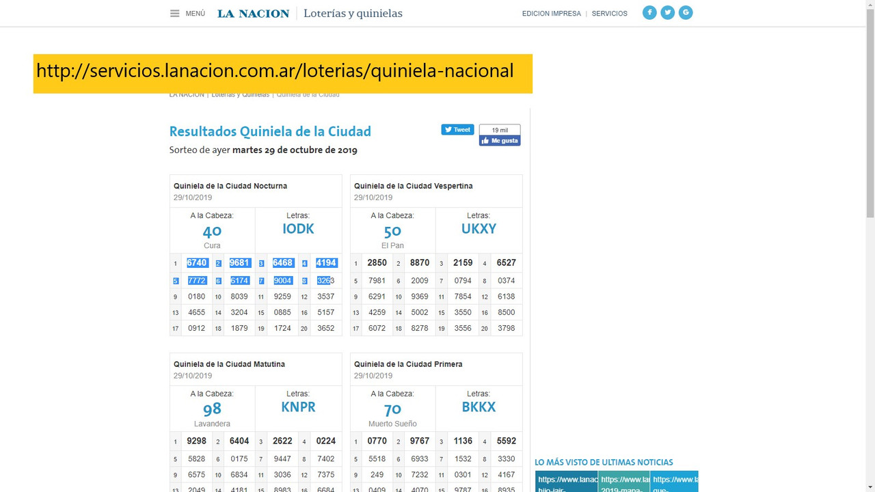This screenshot has width=875, height=492.
Task: Click LO MÁS VISTO DE ULTIMAS NOTICIAS heading
Action: click(604, 462)
